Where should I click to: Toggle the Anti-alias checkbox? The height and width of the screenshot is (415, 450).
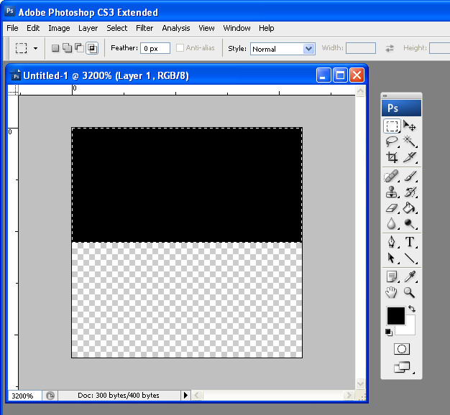180,48
